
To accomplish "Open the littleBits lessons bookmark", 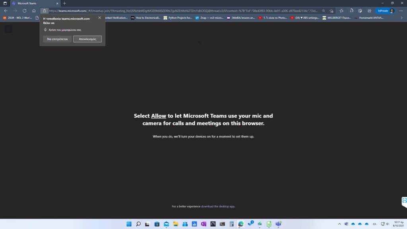I will (x=241, y=17).
